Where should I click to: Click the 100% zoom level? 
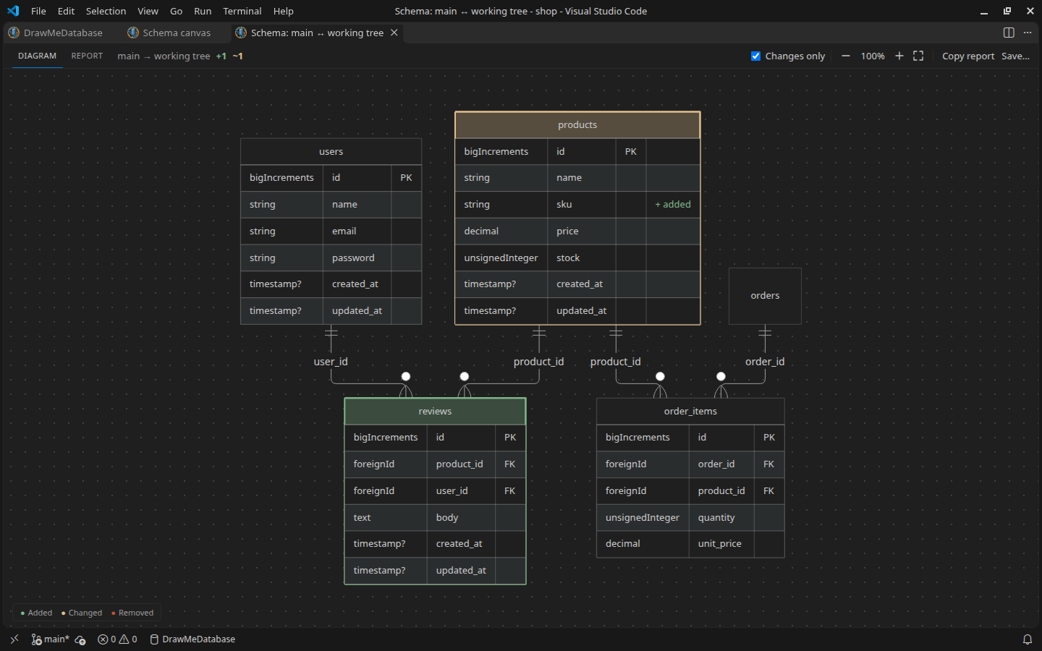[x=873, y=56]
